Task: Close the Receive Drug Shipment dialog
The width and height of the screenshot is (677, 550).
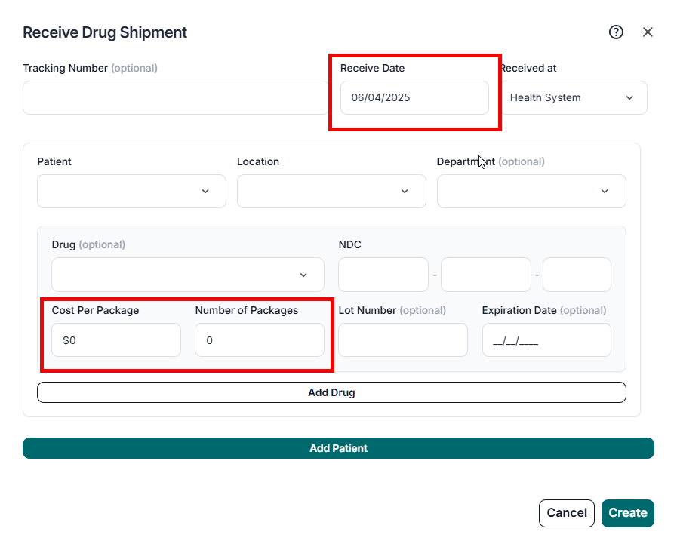Action: [x=648, y=32]
